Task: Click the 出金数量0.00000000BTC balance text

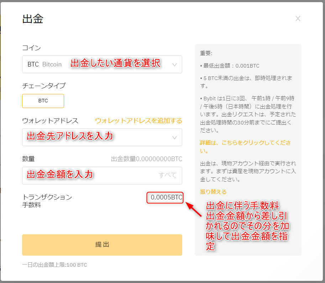Action: 146,159
